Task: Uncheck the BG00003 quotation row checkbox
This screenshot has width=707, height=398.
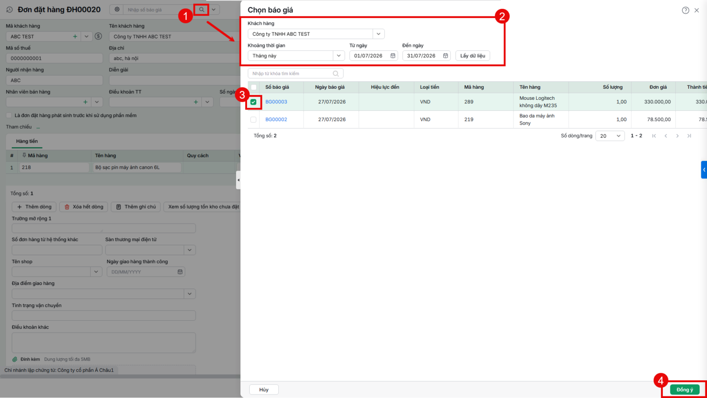Action: pyautogui.click(x=253, y=102)
